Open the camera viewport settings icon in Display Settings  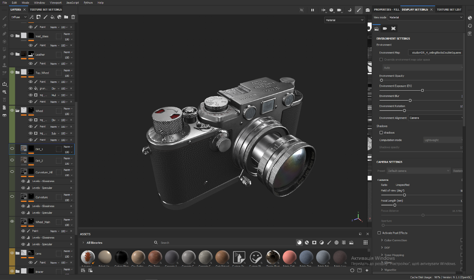coord(385,28)
